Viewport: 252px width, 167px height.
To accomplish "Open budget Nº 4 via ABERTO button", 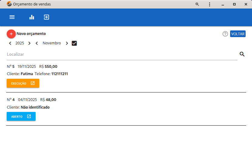I will point(21,117).
